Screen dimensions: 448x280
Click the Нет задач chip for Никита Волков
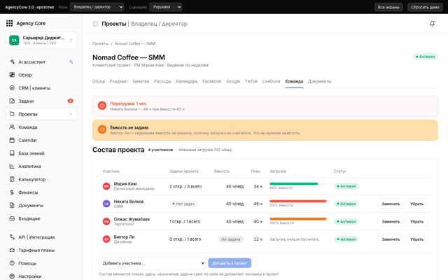coord(183,204)
